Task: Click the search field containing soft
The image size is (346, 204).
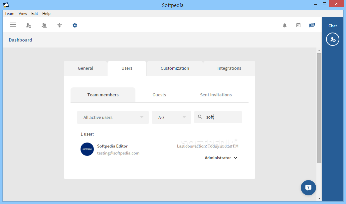Action: (218, 117)
